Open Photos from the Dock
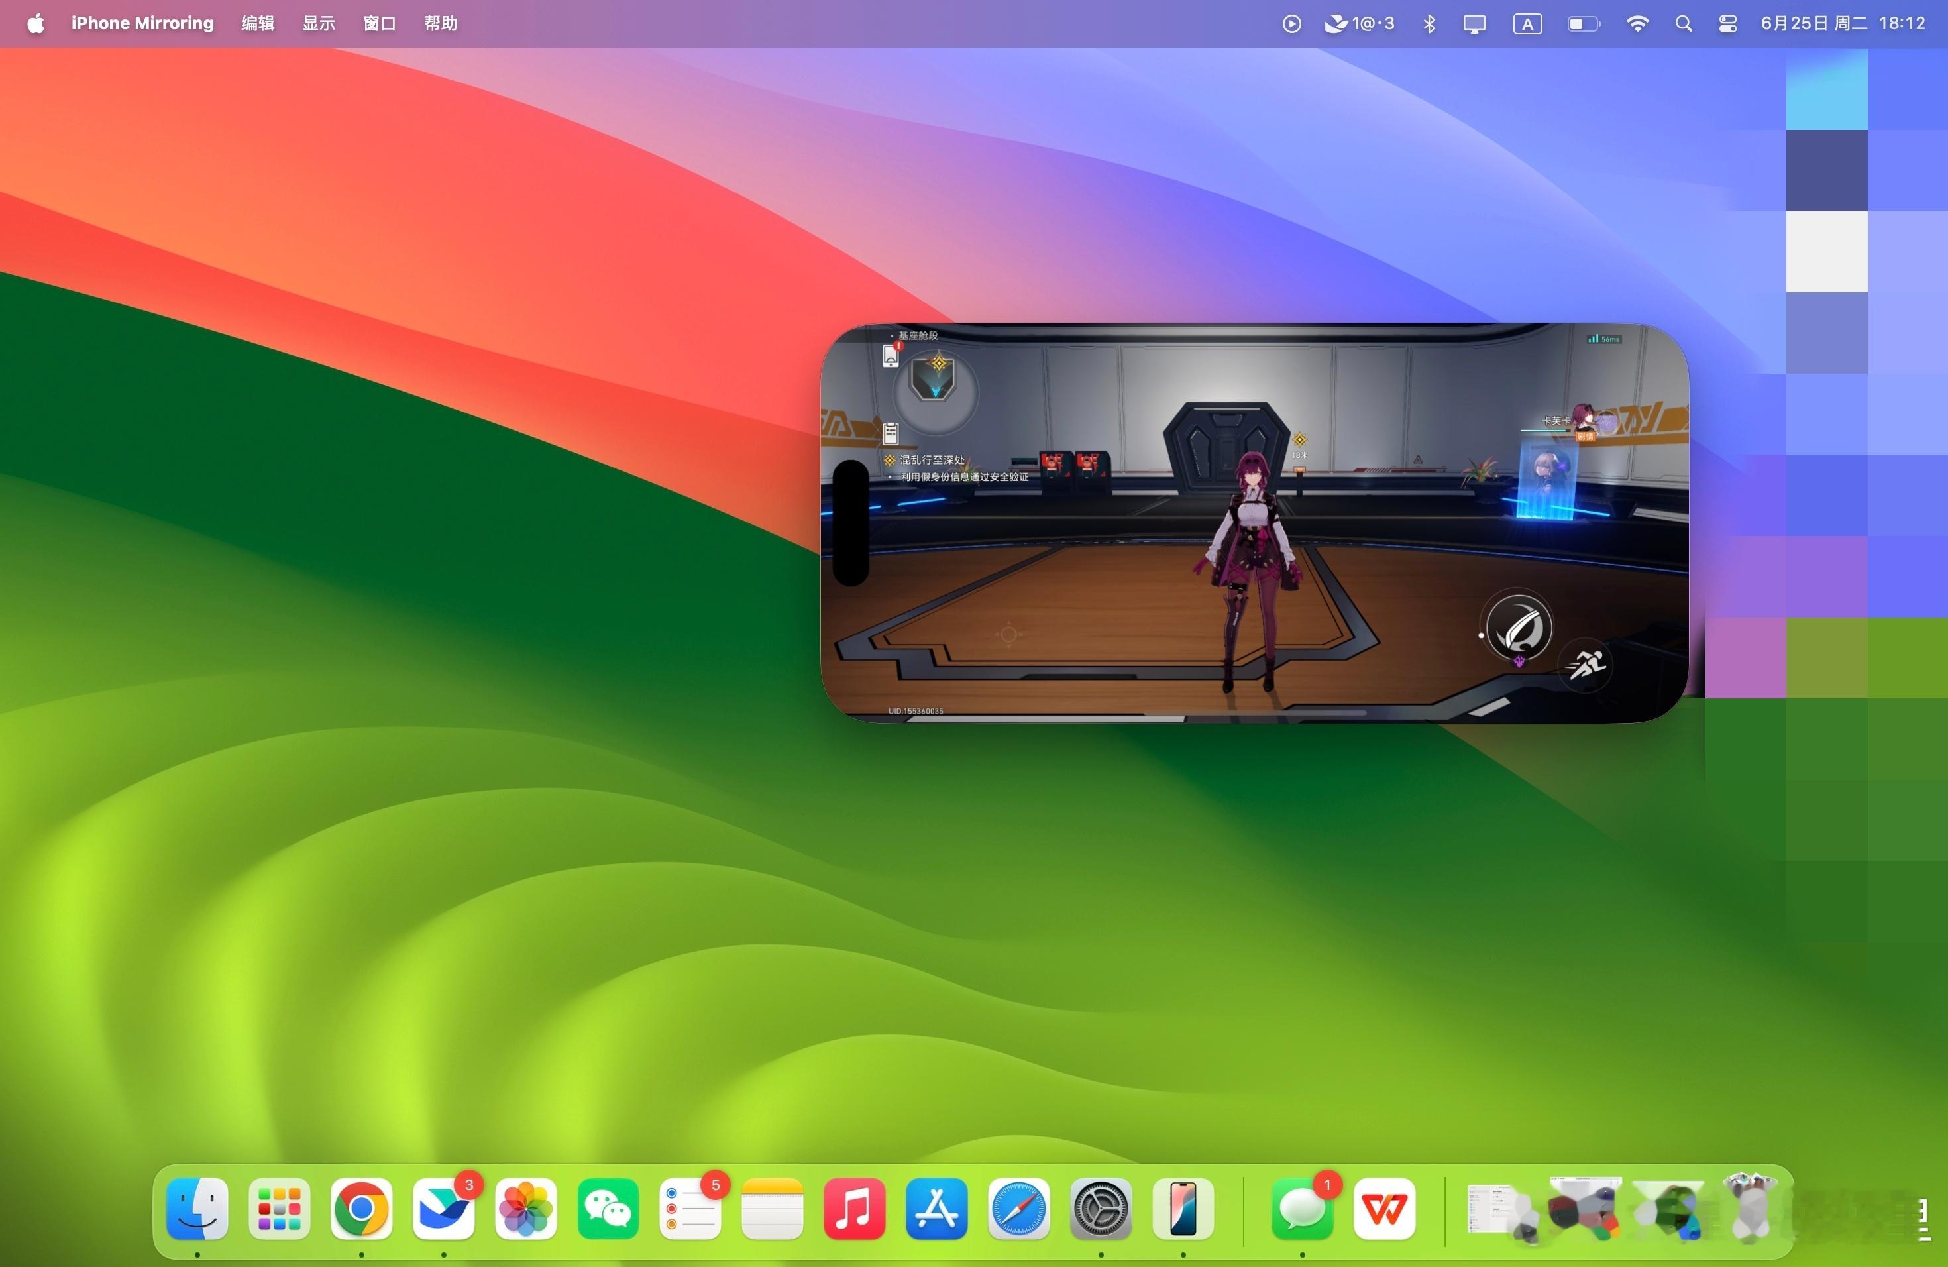Viewport: 1948px width, 1267px height. (x=525, y=1208)
